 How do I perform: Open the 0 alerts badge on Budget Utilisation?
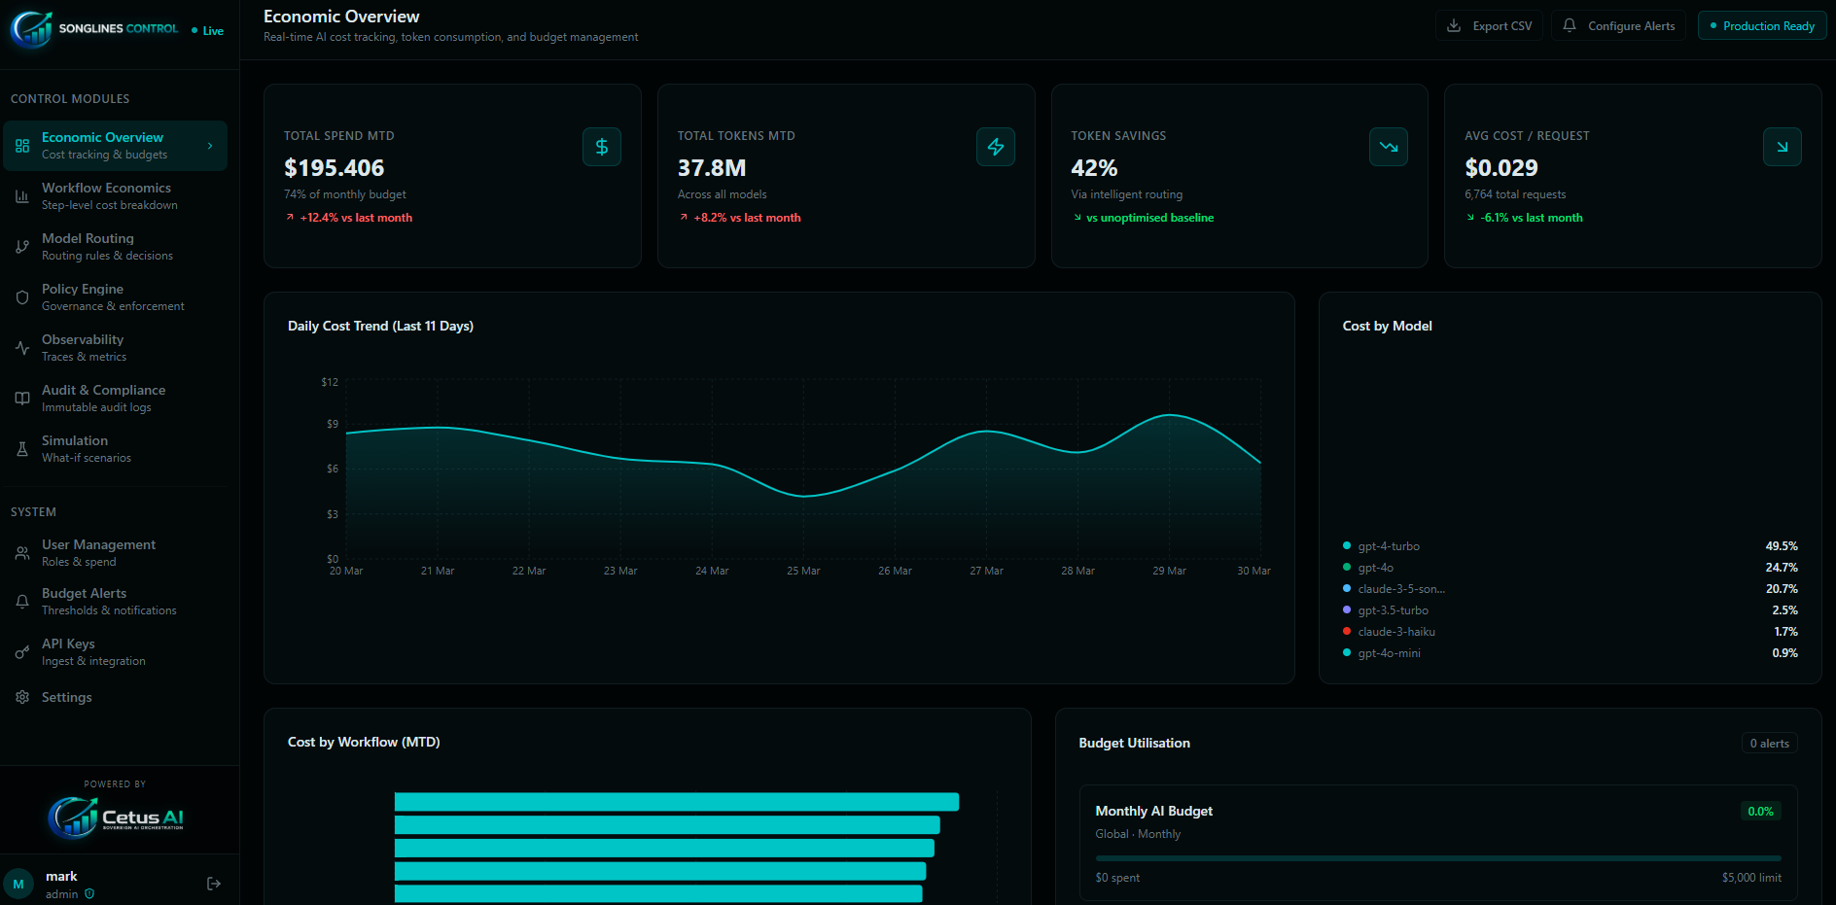coord(1769,743)
